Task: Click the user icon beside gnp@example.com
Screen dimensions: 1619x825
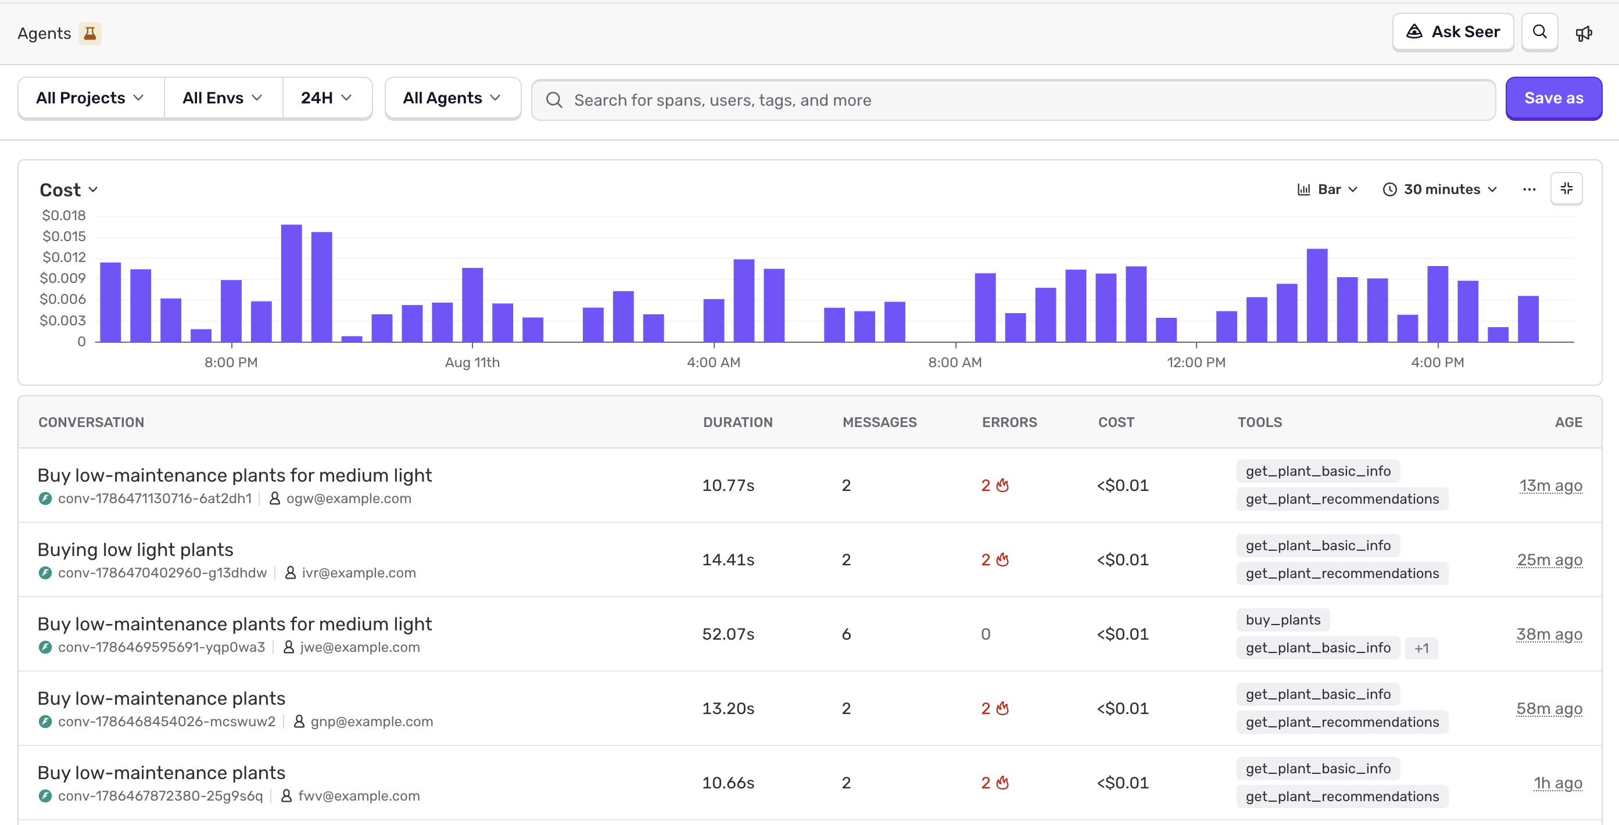Action: [x=299, y=722]
